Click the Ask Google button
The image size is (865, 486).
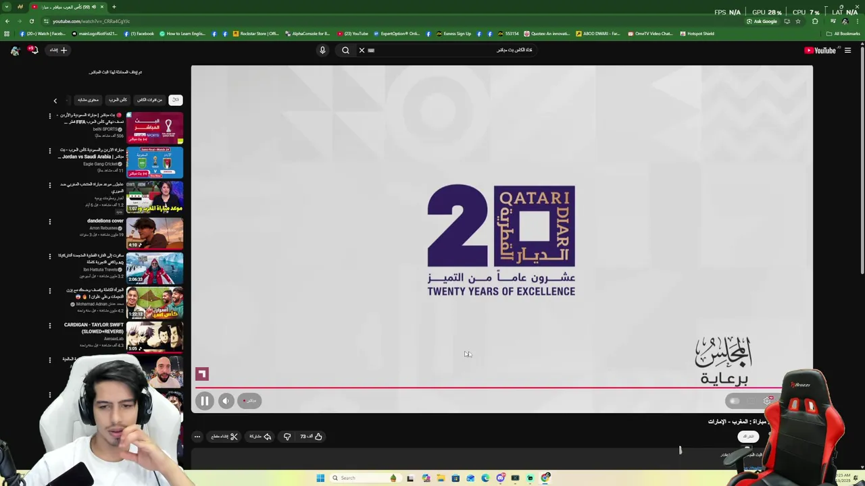coord(762,21)
